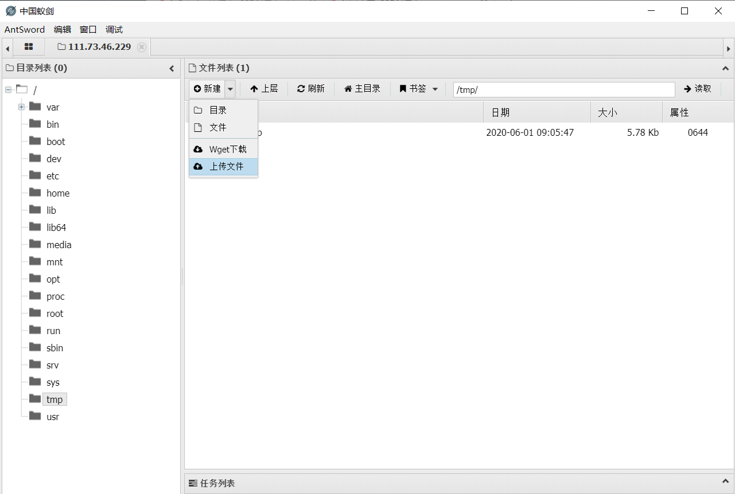Open the 调试 menu

pyautogui.click(x=114, y=30)
